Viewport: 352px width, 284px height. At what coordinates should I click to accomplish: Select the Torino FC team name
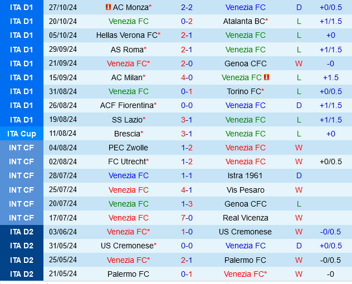(245, 91)
